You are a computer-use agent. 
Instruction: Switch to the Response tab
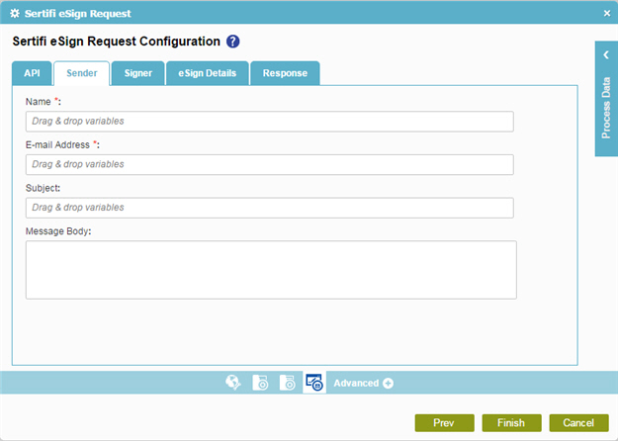(285, 73)
